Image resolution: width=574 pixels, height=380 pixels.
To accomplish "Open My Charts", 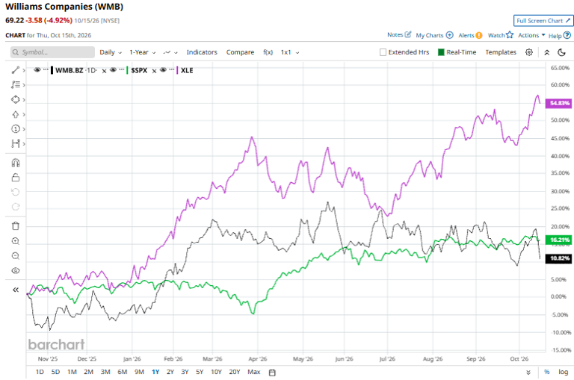I will 434,35.
